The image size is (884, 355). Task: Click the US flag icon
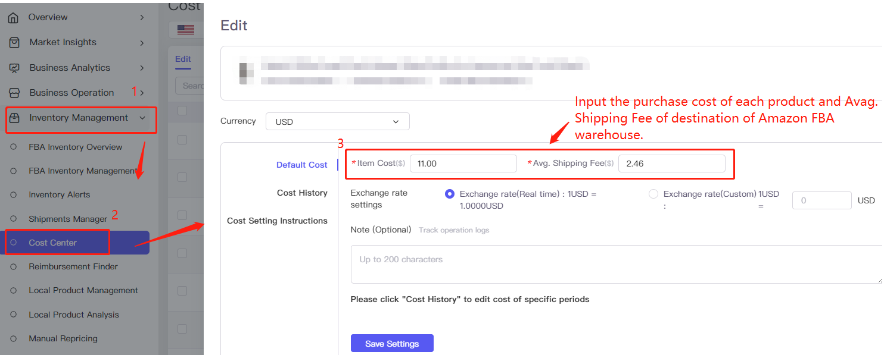coord(186,29)
